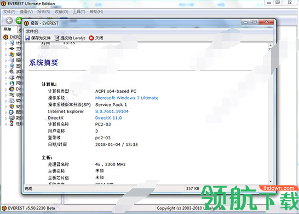299x214 pixels.
Task: Select the Network globe icon in tree
Action: (x=12, y=83)
